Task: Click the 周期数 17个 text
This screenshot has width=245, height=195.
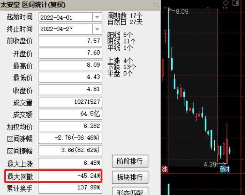Action: (125, 15)
